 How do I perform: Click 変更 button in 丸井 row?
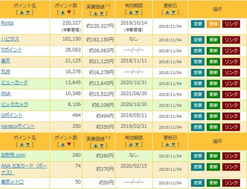point(198,73)
